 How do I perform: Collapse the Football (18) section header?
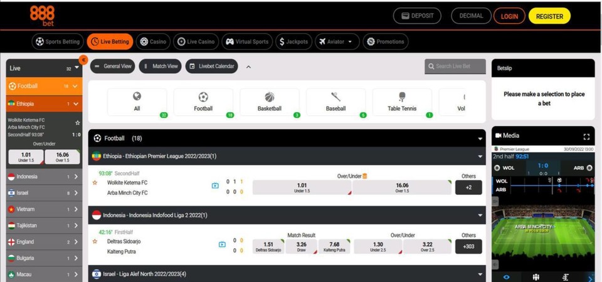(x=287, y=138)
